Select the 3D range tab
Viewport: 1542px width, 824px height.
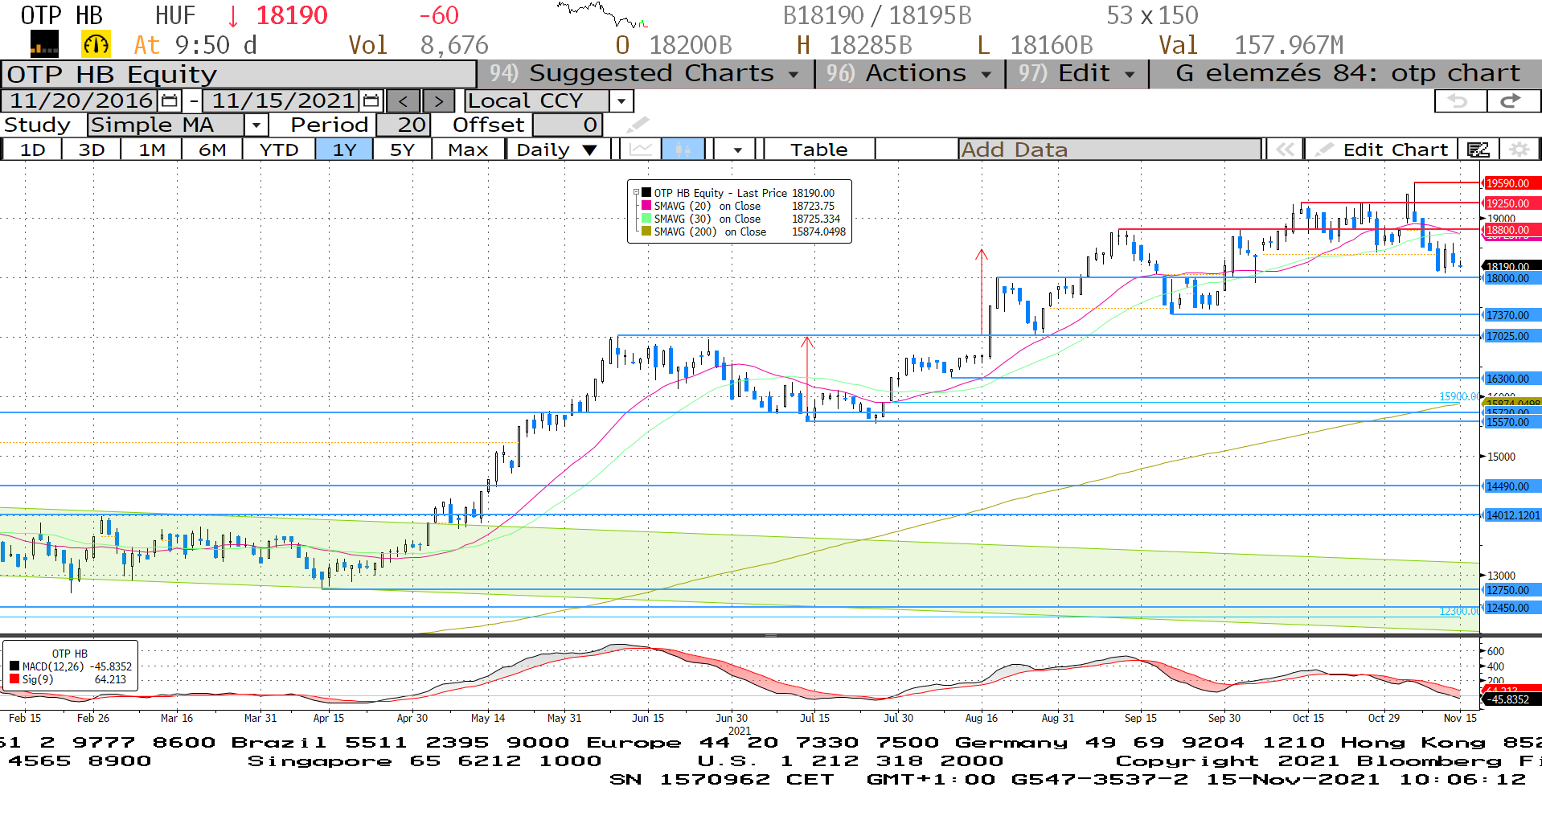pyautogui.click(x=92, y=150)
